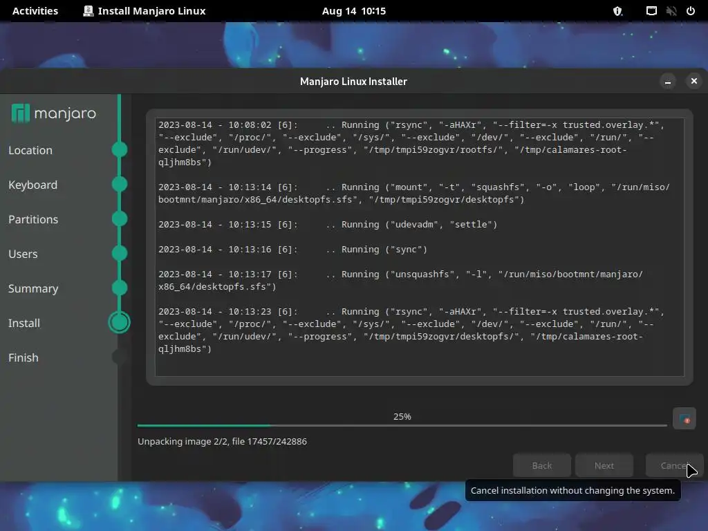Click the 'Cancel installation without changing' tooltip
The height and width of the screenshot is (531, 708).
(x=572, y=490)
